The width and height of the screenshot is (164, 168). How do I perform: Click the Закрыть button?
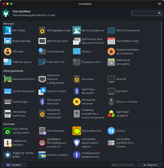coord(150,165)
